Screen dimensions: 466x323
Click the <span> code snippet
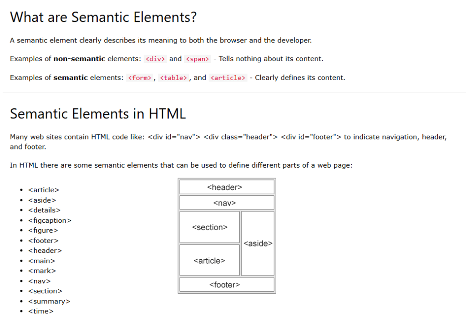click(x=197, y=59)
